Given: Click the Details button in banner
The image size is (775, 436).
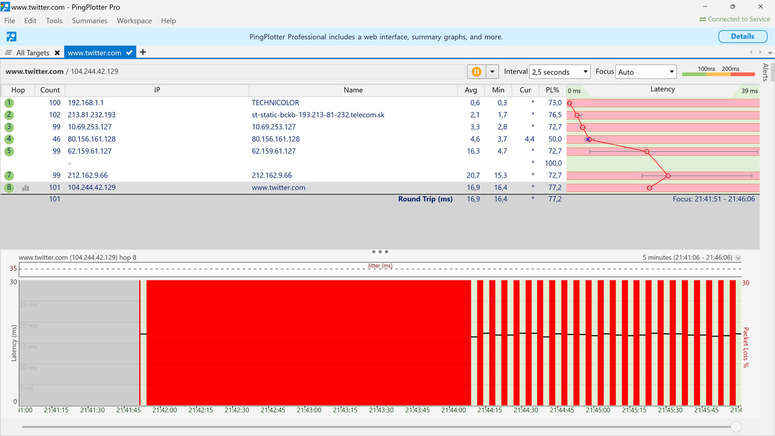Looking at the screenshot, I should point(742,36).
